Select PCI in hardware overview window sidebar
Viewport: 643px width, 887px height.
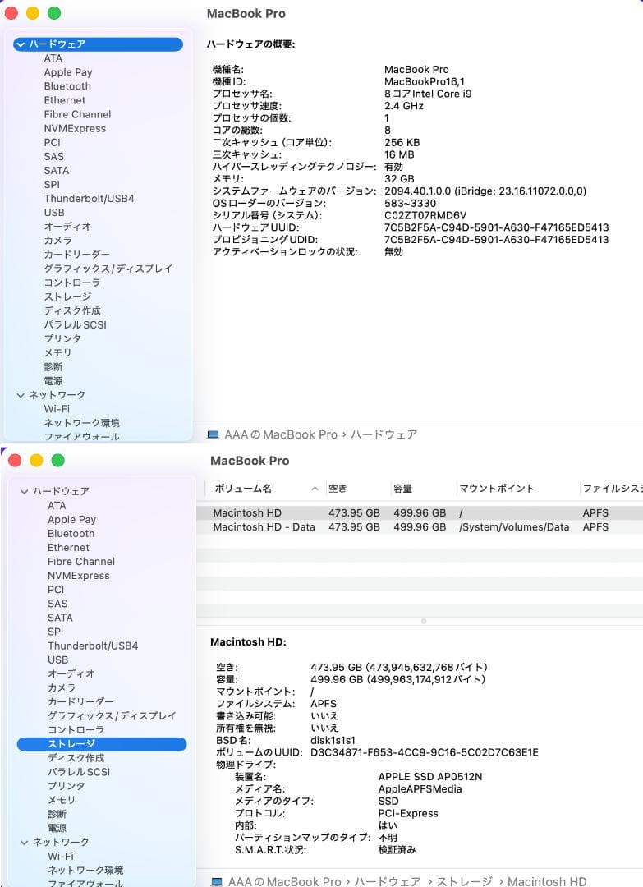52,143
